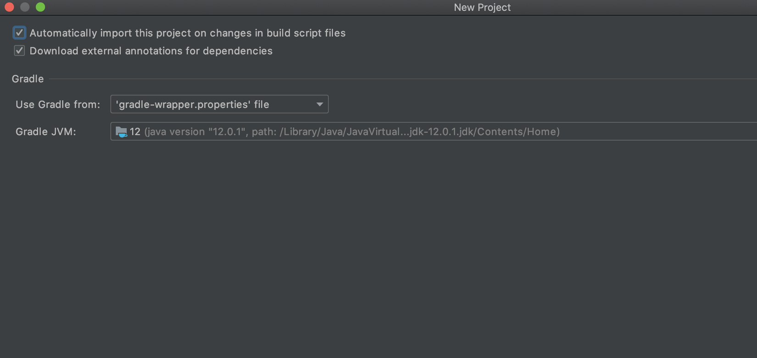Click the 'Gradle' section header
This screenshot has height=358, width=757.
tap(28, 79)
